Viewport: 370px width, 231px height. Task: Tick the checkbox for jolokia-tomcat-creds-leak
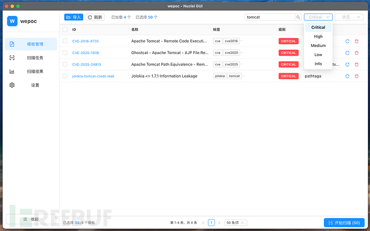(65, 76)
